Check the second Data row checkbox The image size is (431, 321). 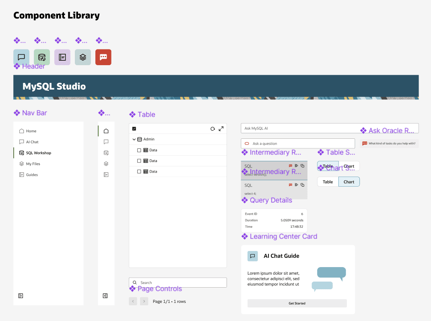pos(139,161)
